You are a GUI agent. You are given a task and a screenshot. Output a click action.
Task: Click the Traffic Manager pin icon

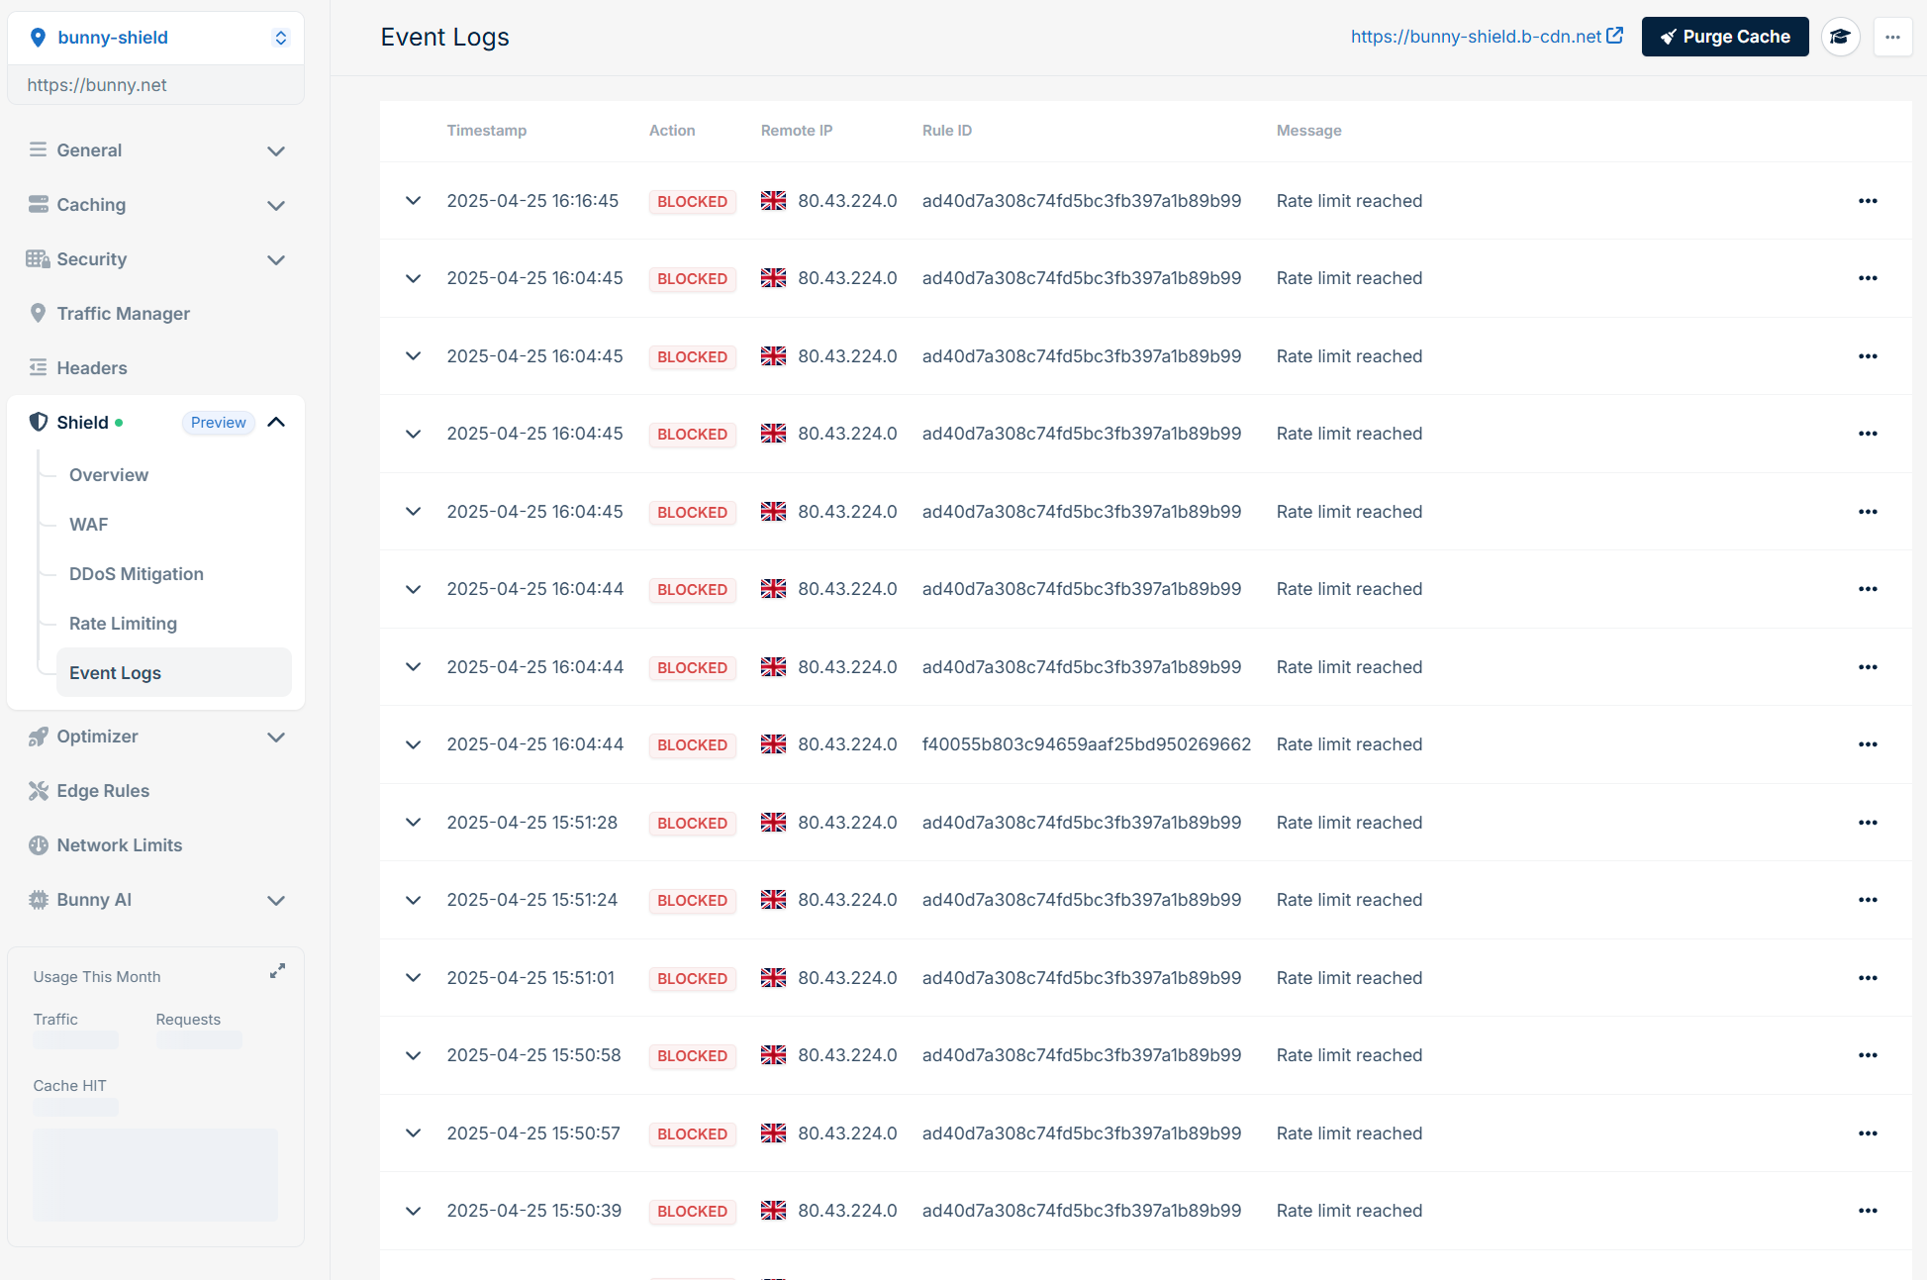point(38,313)
